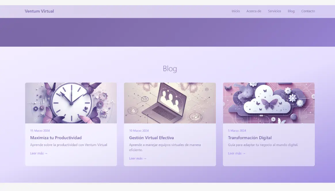Click the Gestión Virtual Efectiva article title
Image resolution: width=335 pixels, height=191 pixels.
click(x=151, y=138)
